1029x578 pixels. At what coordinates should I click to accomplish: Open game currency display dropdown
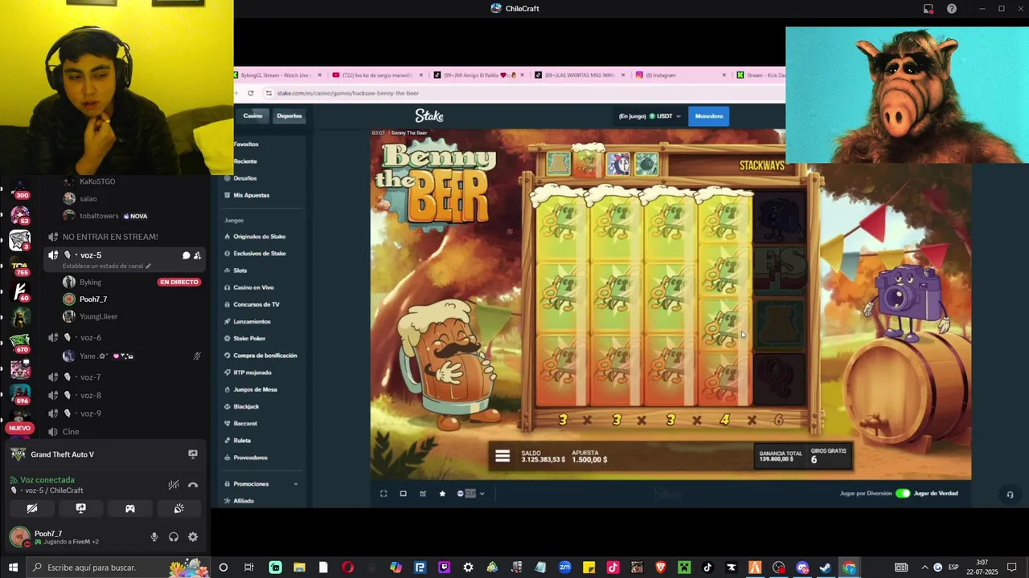pyautogui.click(x=470, y=494)
